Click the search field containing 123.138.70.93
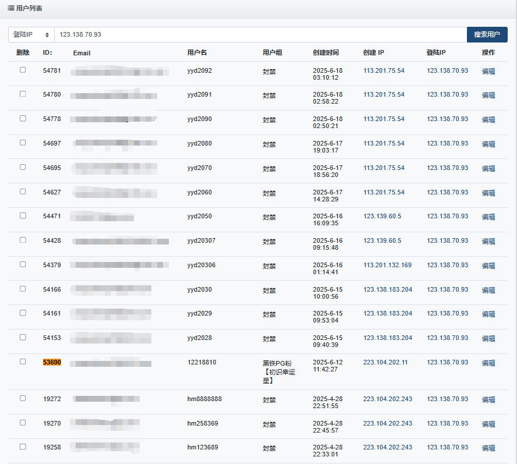517x464 pixels. pyautogui.click(x=260, y=35)
